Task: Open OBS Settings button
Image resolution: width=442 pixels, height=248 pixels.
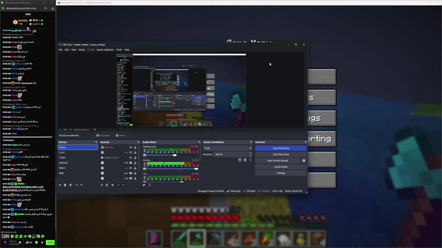Action: 281,173
